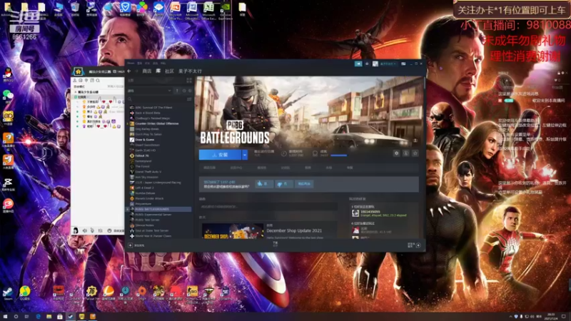This screenshot has height=321, width=571.
Task: Collapse the top channel tree node in the chat window
Action: 76,92
